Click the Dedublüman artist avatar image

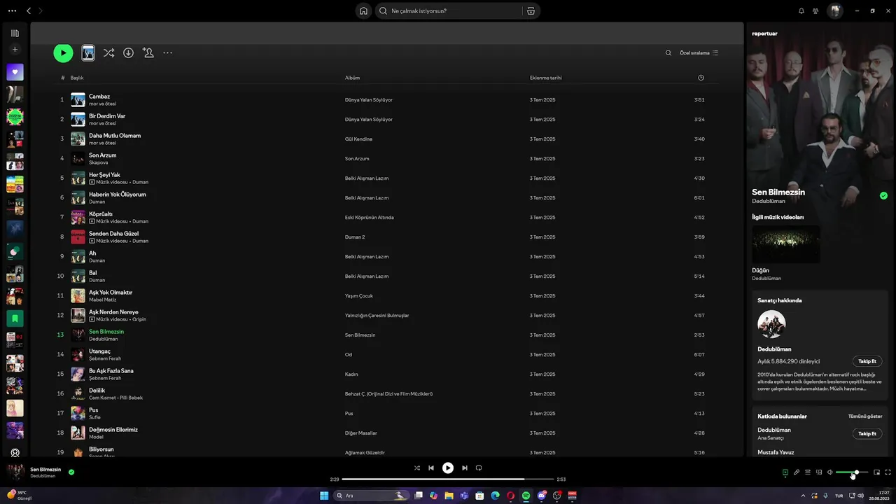click(771, 324)
